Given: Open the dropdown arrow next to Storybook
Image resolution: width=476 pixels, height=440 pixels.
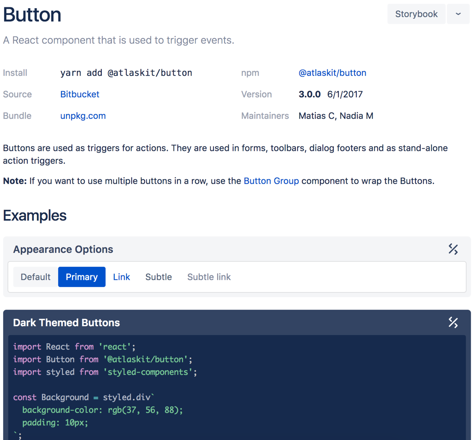Looking at the screenshot, I should click(458, 14).
